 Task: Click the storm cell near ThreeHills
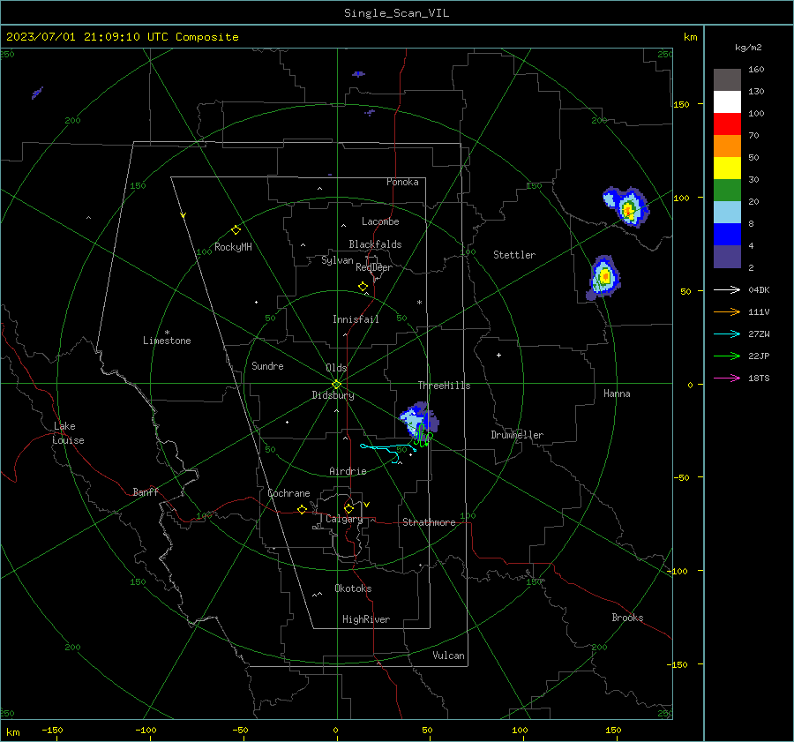point(419,419)
